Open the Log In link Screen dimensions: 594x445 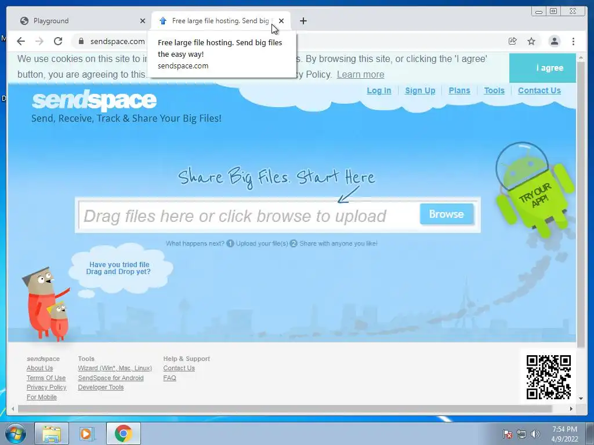coord(379,90)
